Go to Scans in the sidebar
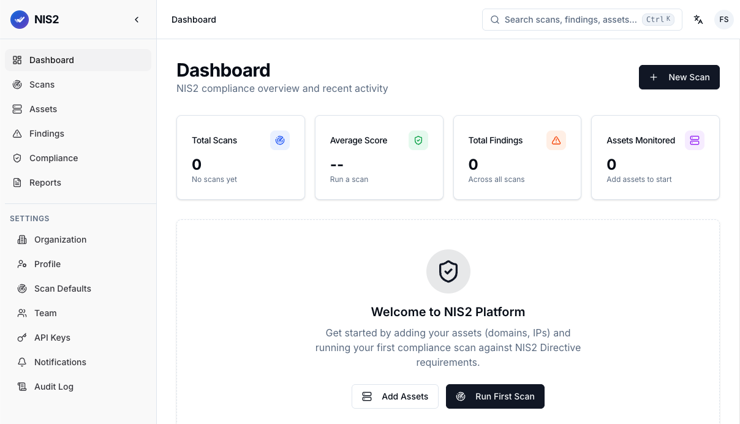Viewport: 740px width, 424px height. [78, 85]
